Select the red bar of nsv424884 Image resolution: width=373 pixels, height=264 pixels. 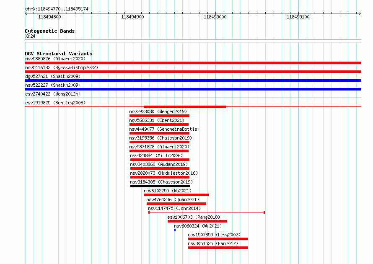160,160
